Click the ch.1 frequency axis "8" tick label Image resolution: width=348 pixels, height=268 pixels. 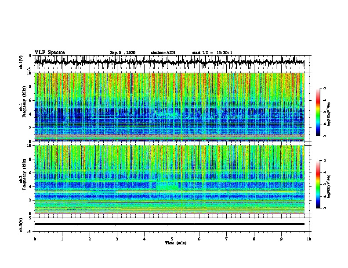pyautogui.click(x=30, y=87)
